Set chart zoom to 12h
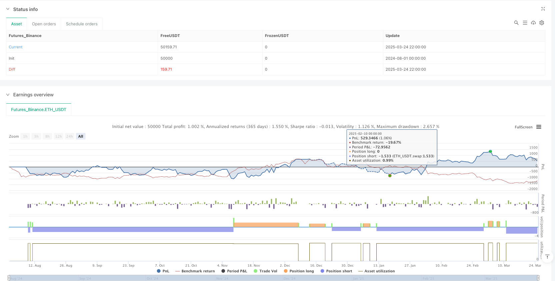Screen dimensions: 555x281 tap(58, 136)
